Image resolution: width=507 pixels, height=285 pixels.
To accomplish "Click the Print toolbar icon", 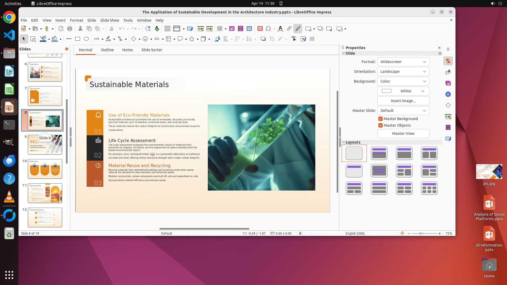I will pos(70,29).
